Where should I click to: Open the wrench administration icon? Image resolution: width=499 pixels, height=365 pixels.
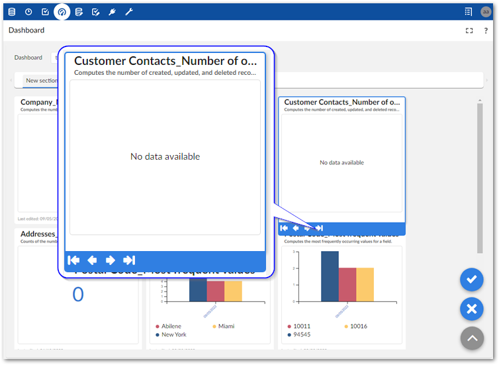tap(129, 11)
